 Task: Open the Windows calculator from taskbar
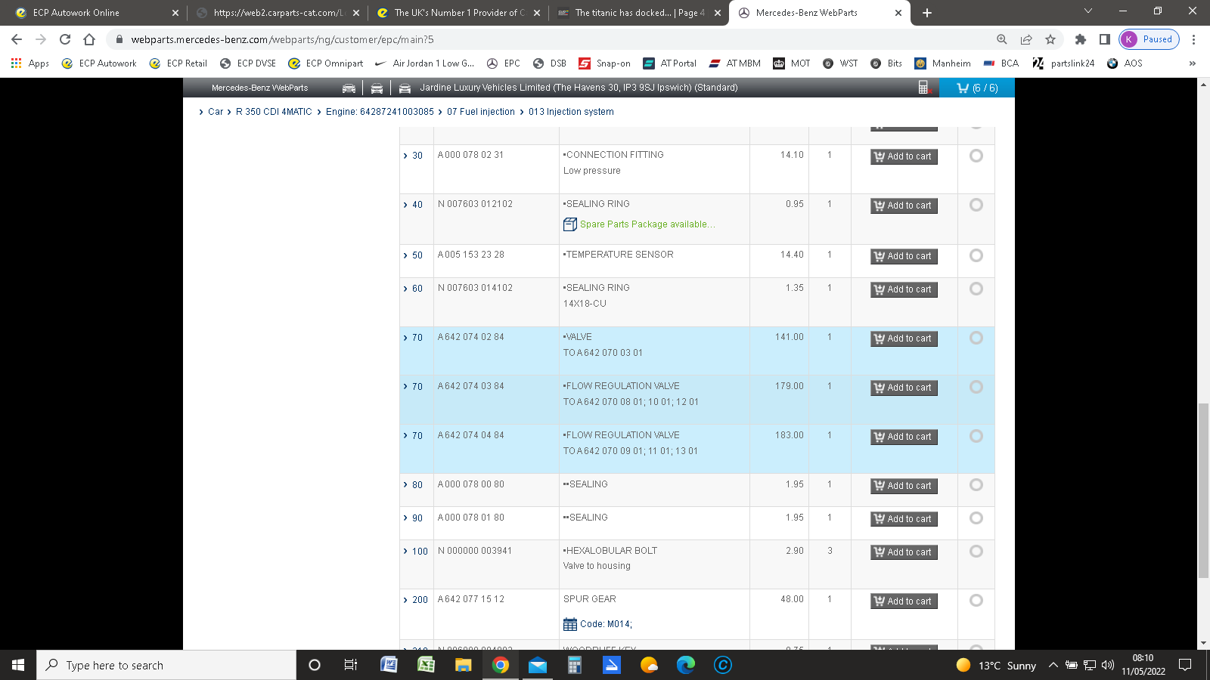(575, 665)
